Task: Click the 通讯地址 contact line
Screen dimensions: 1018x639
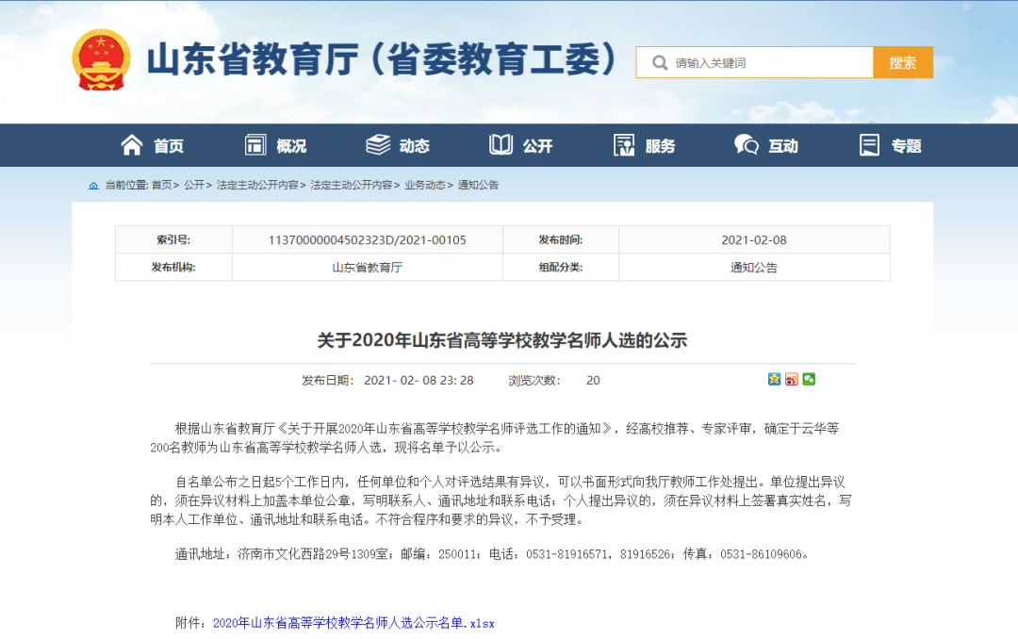Action: coord(492,554)
